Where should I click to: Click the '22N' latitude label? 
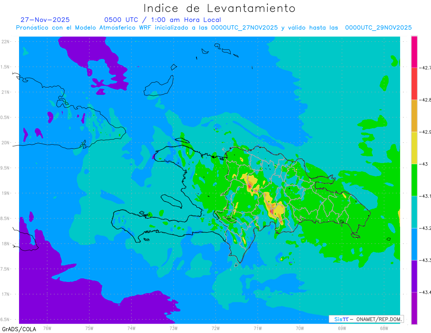click(x=5, y=42)
